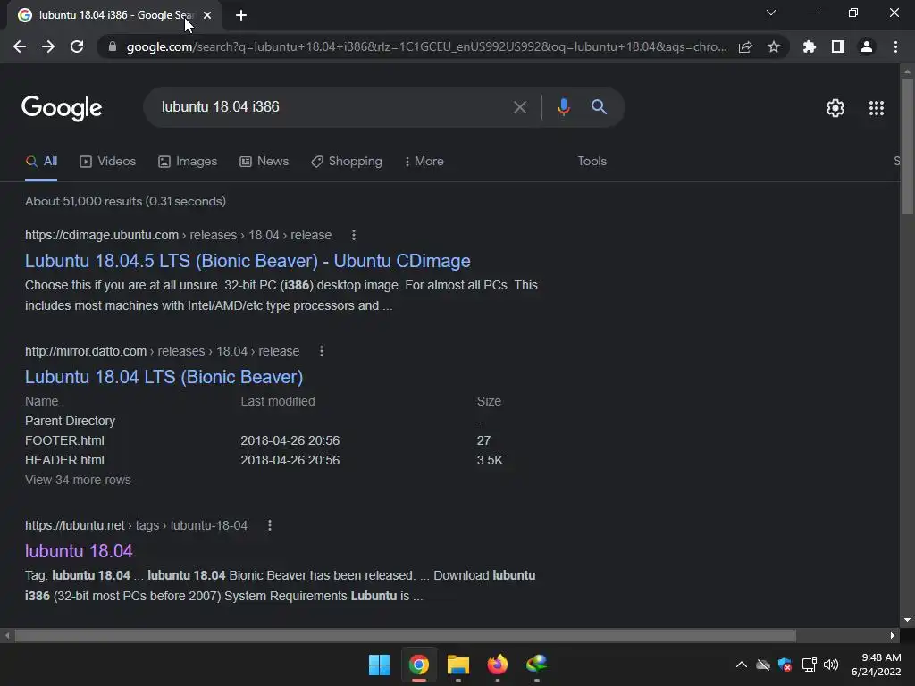Screen dimensions: 915x686
Task: Bookmark this tab with star icon
Action: click(774, 46)
